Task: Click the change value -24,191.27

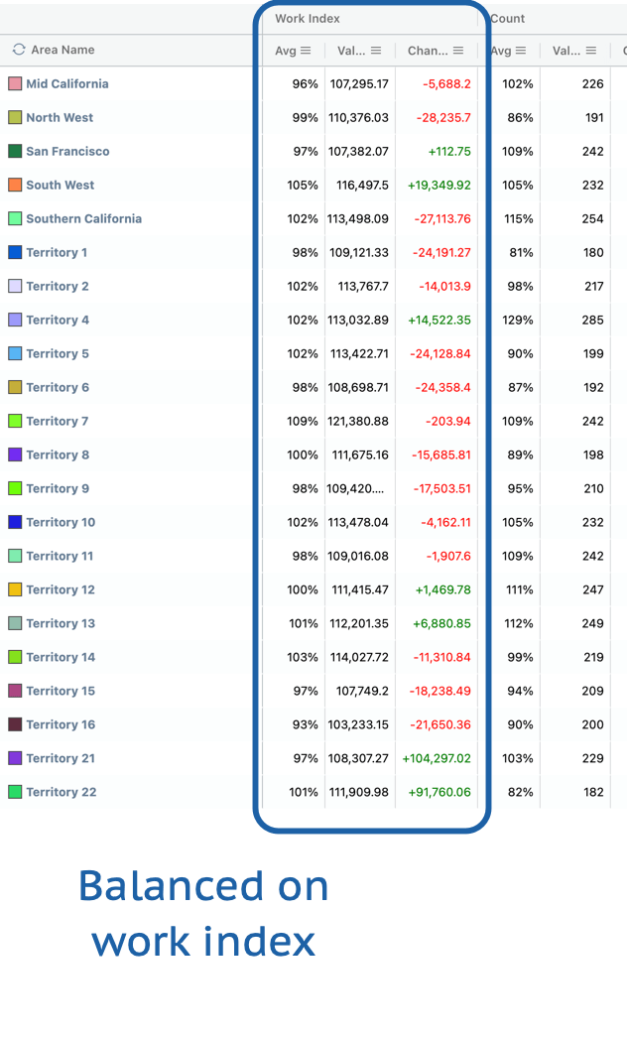Action: point(441,253)
